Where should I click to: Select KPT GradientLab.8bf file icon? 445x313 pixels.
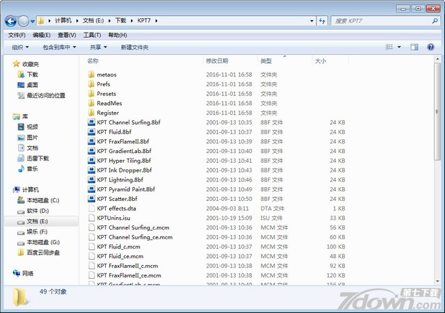[x=91, y=151]
